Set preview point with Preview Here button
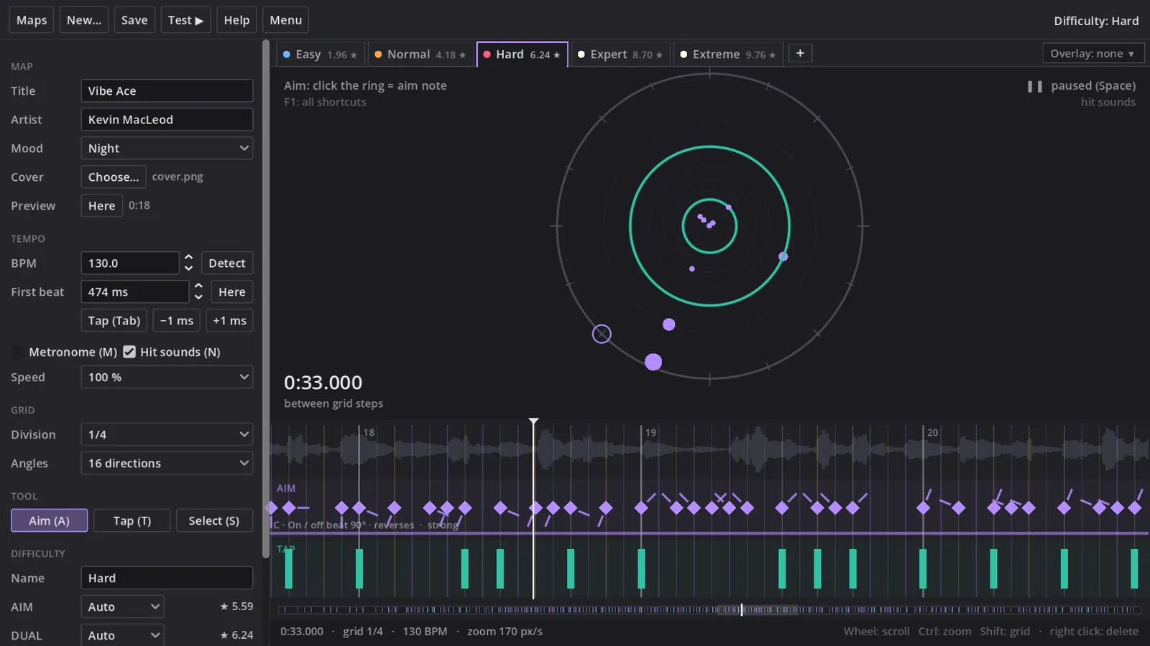 tap(101, 205)
